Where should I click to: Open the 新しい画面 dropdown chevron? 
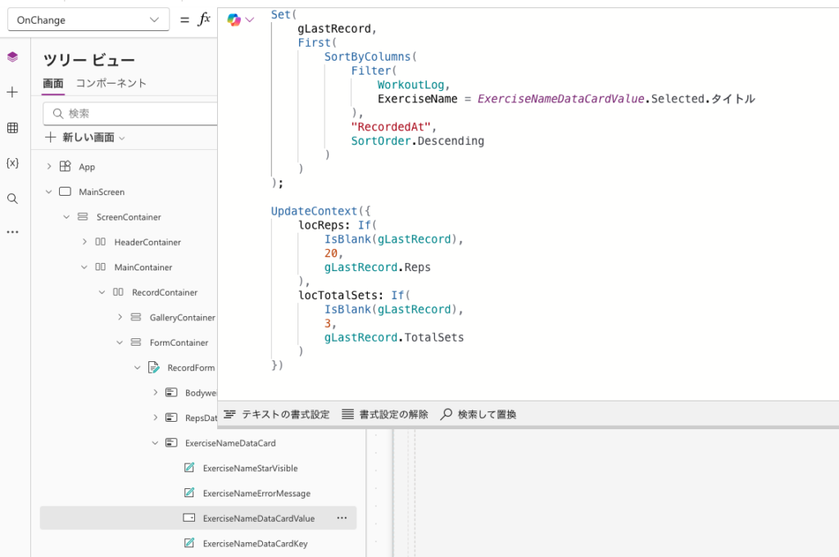122,138
